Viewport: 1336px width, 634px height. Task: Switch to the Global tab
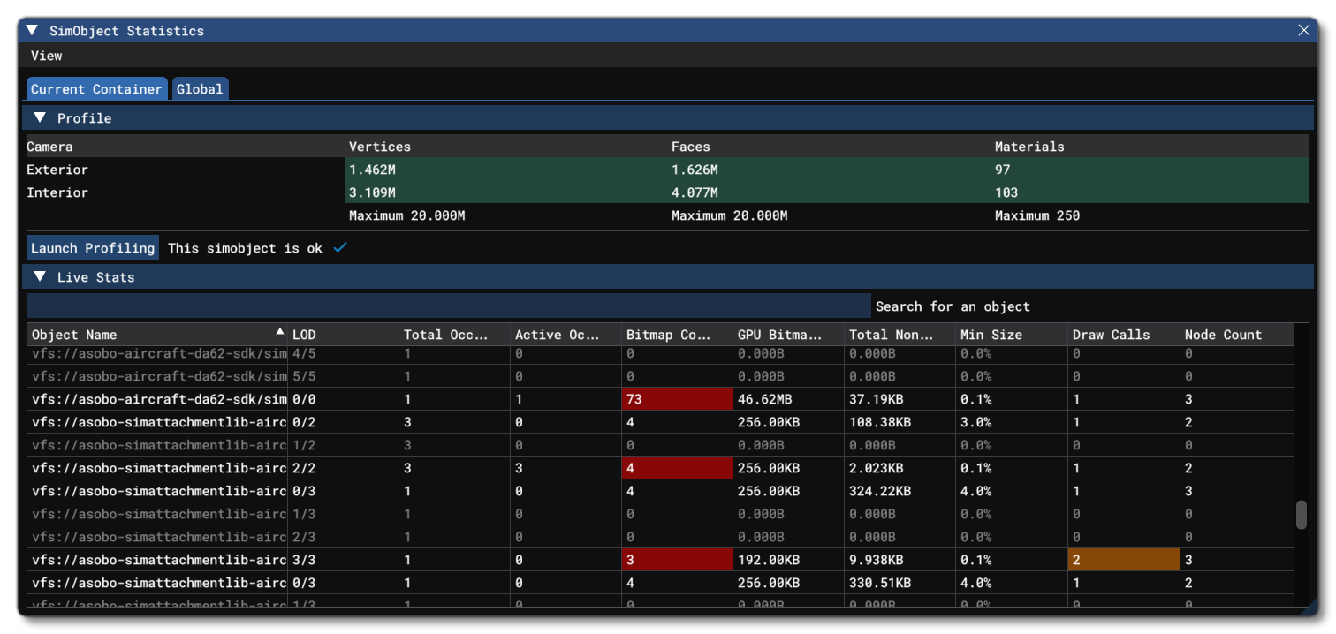point(200,88)
